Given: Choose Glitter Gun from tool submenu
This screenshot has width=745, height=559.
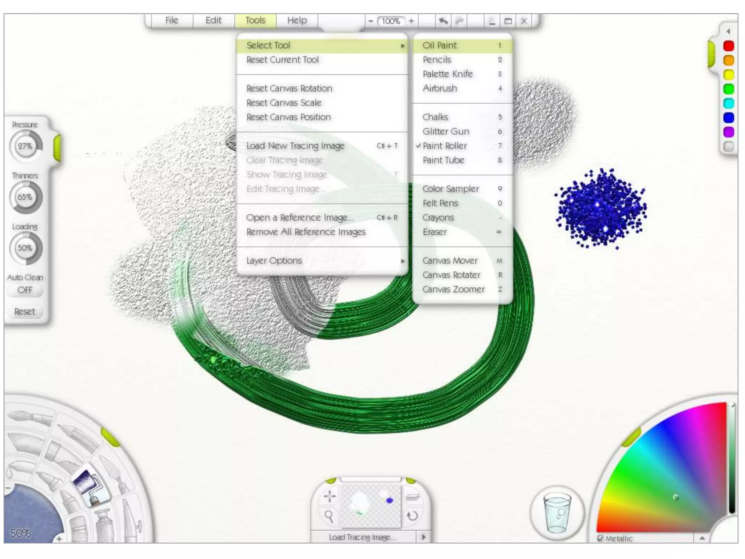Looking at the screenshot, I should point(446,131).
